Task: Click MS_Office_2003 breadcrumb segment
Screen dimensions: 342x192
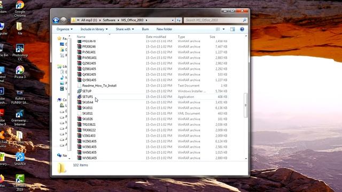Action: [x=133, y=20]
